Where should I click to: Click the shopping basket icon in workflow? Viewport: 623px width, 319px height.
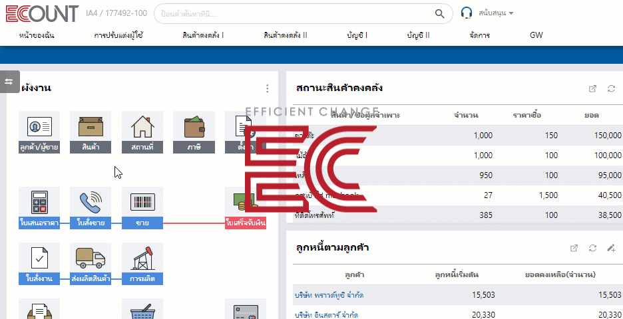(x=142, y=310)
